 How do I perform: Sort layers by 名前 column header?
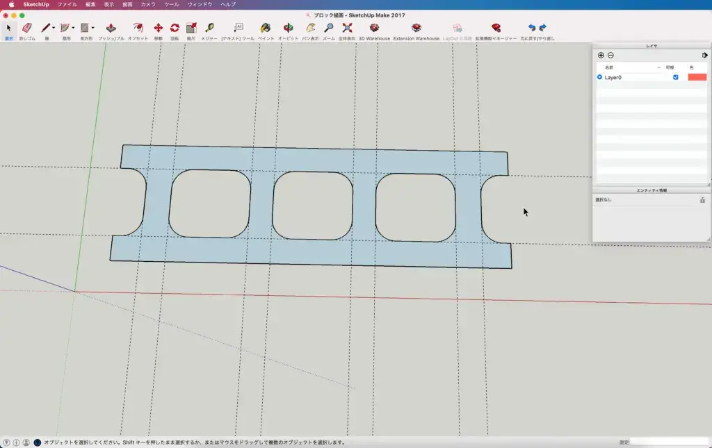609,67
